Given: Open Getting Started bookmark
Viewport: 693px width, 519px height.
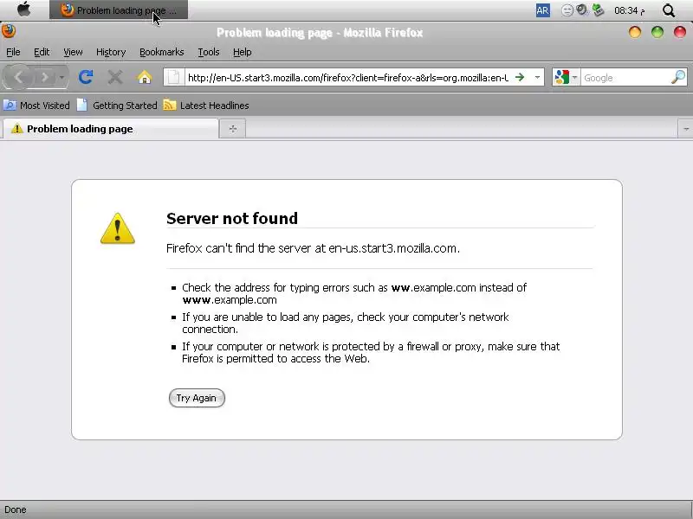Looking at the screenshot, I should tap(117, 106).
